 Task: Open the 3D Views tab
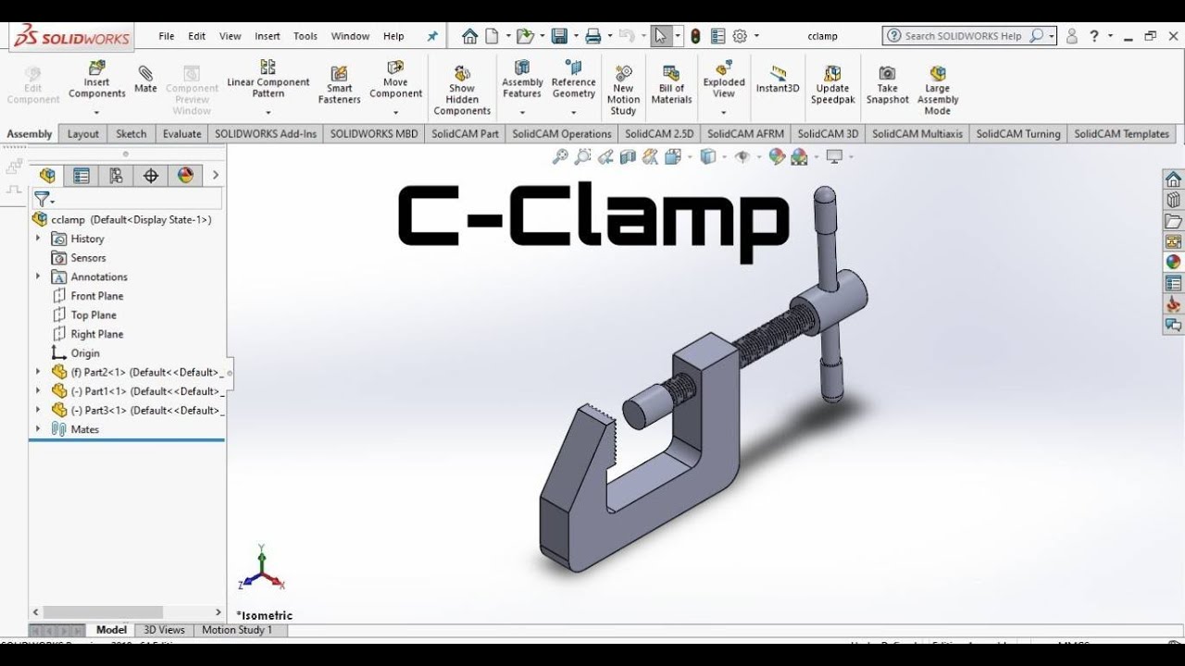(164, 630)
